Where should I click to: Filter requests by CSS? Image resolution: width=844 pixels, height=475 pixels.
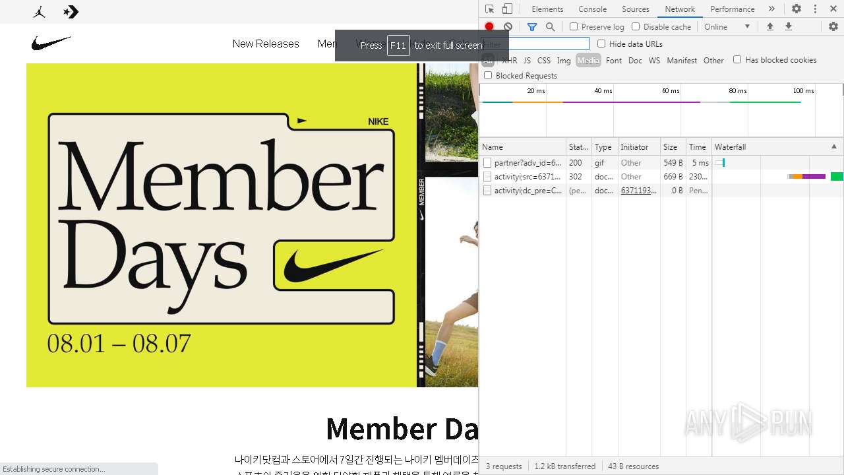tap(543, 60)
